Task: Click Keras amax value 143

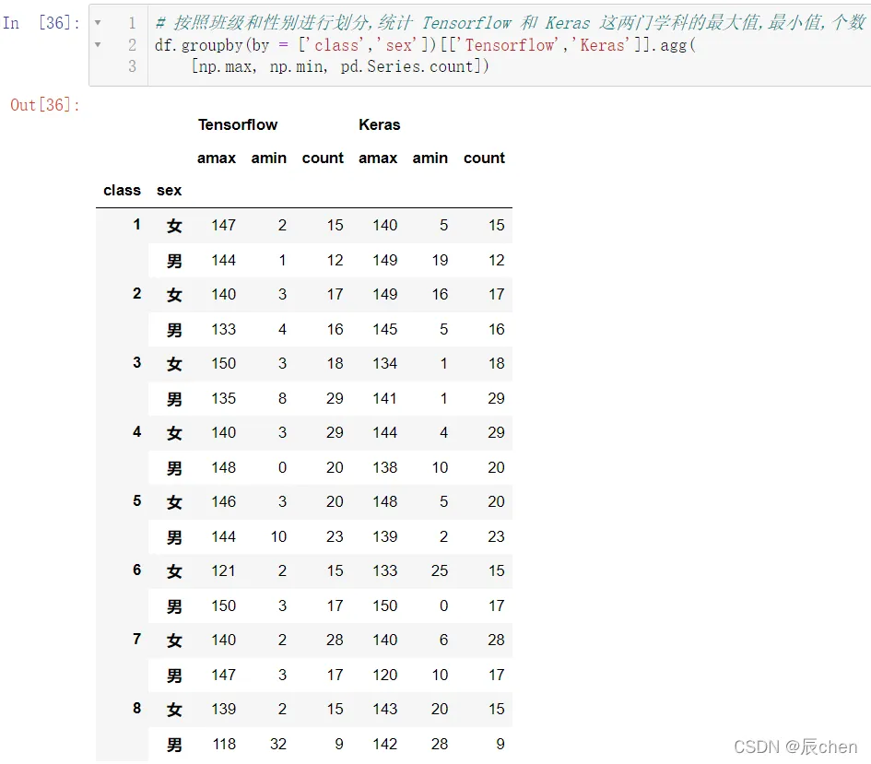Action: tap(385, 709)
